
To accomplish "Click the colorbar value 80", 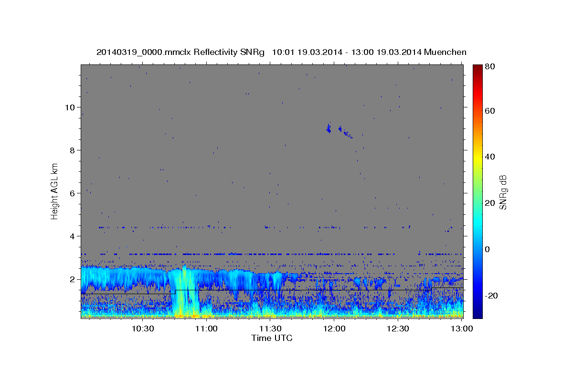I will click(x=491, y=67).
